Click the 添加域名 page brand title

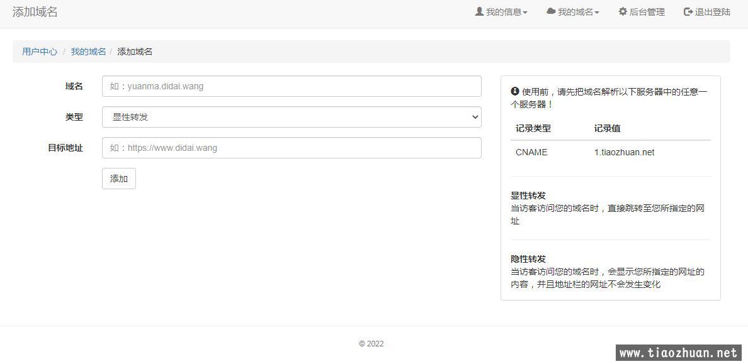pyautogui.click(x=35, y=12)
